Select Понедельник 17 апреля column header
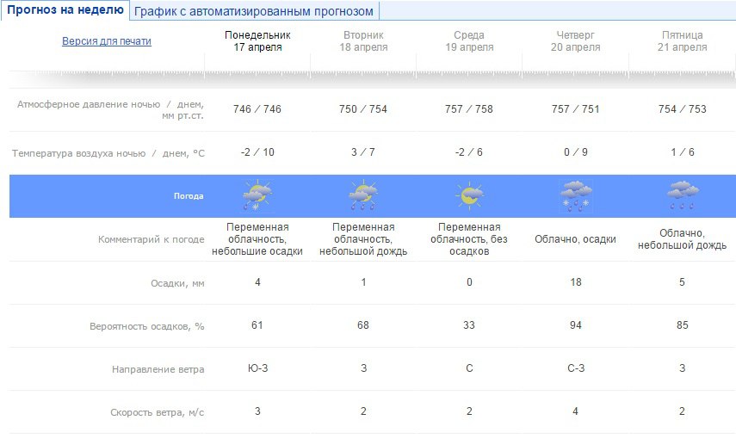 (257, 40)
